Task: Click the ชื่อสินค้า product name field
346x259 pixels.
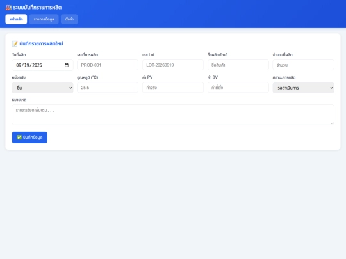Action: pos(238,65)
